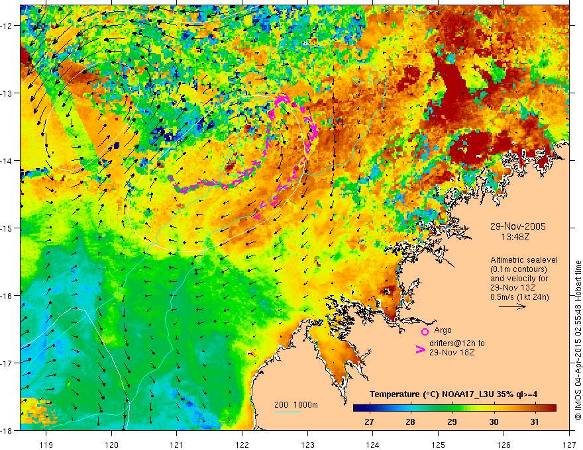The width and height of the screenshot is (583, 450).
Task: Click latitude axis label -12
Action: click(7, 26)
